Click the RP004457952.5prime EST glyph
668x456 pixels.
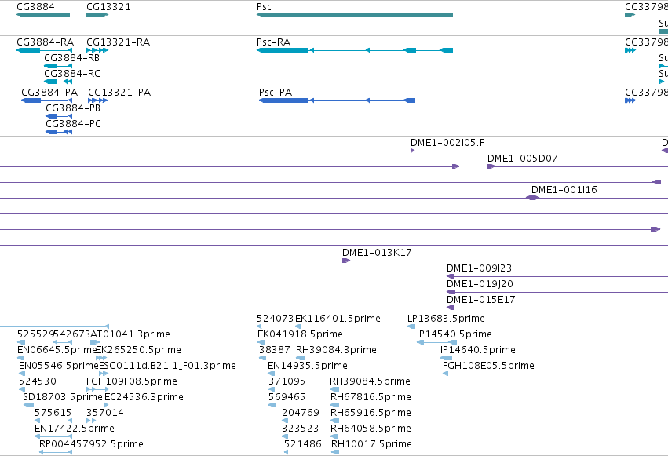pyautogui.click(x=56, y=452)
